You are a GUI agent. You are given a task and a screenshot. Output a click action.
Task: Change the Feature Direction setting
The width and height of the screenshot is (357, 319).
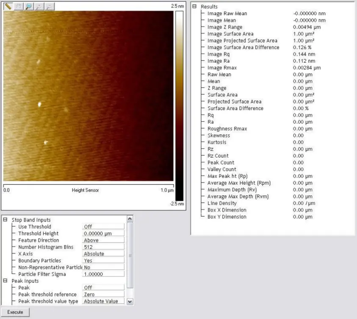(103, 240)
